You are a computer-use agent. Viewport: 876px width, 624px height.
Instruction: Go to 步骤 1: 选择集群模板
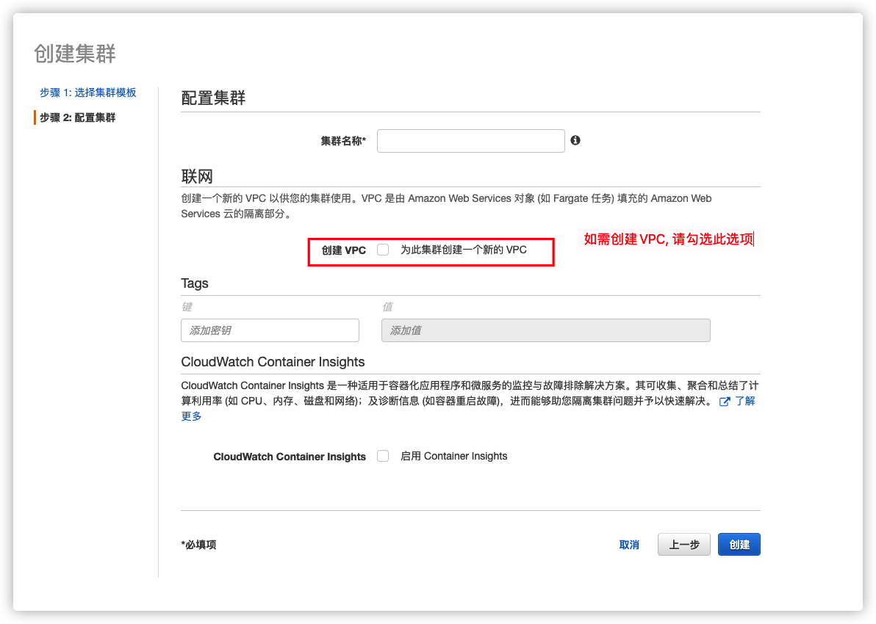point(87,92)
